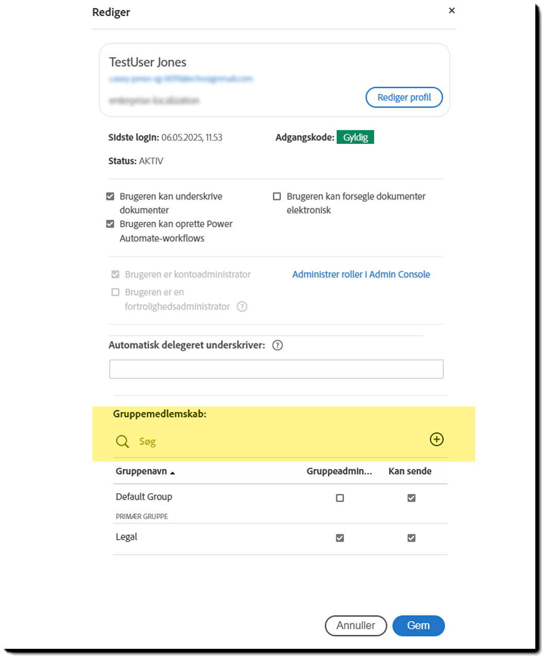This screenshot has width=542, height=656.
Task: Click the 'Brugeren er kontoadministrator' checkbox
Action: click(x=115, y=275)
